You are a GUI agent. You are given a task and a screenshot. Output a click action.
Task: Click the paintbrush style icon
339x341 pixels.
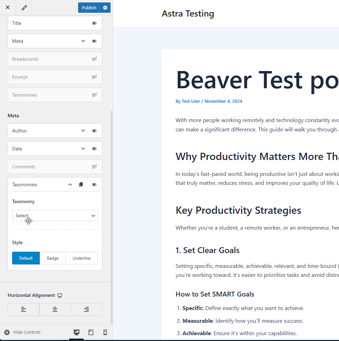pos(23,8)
